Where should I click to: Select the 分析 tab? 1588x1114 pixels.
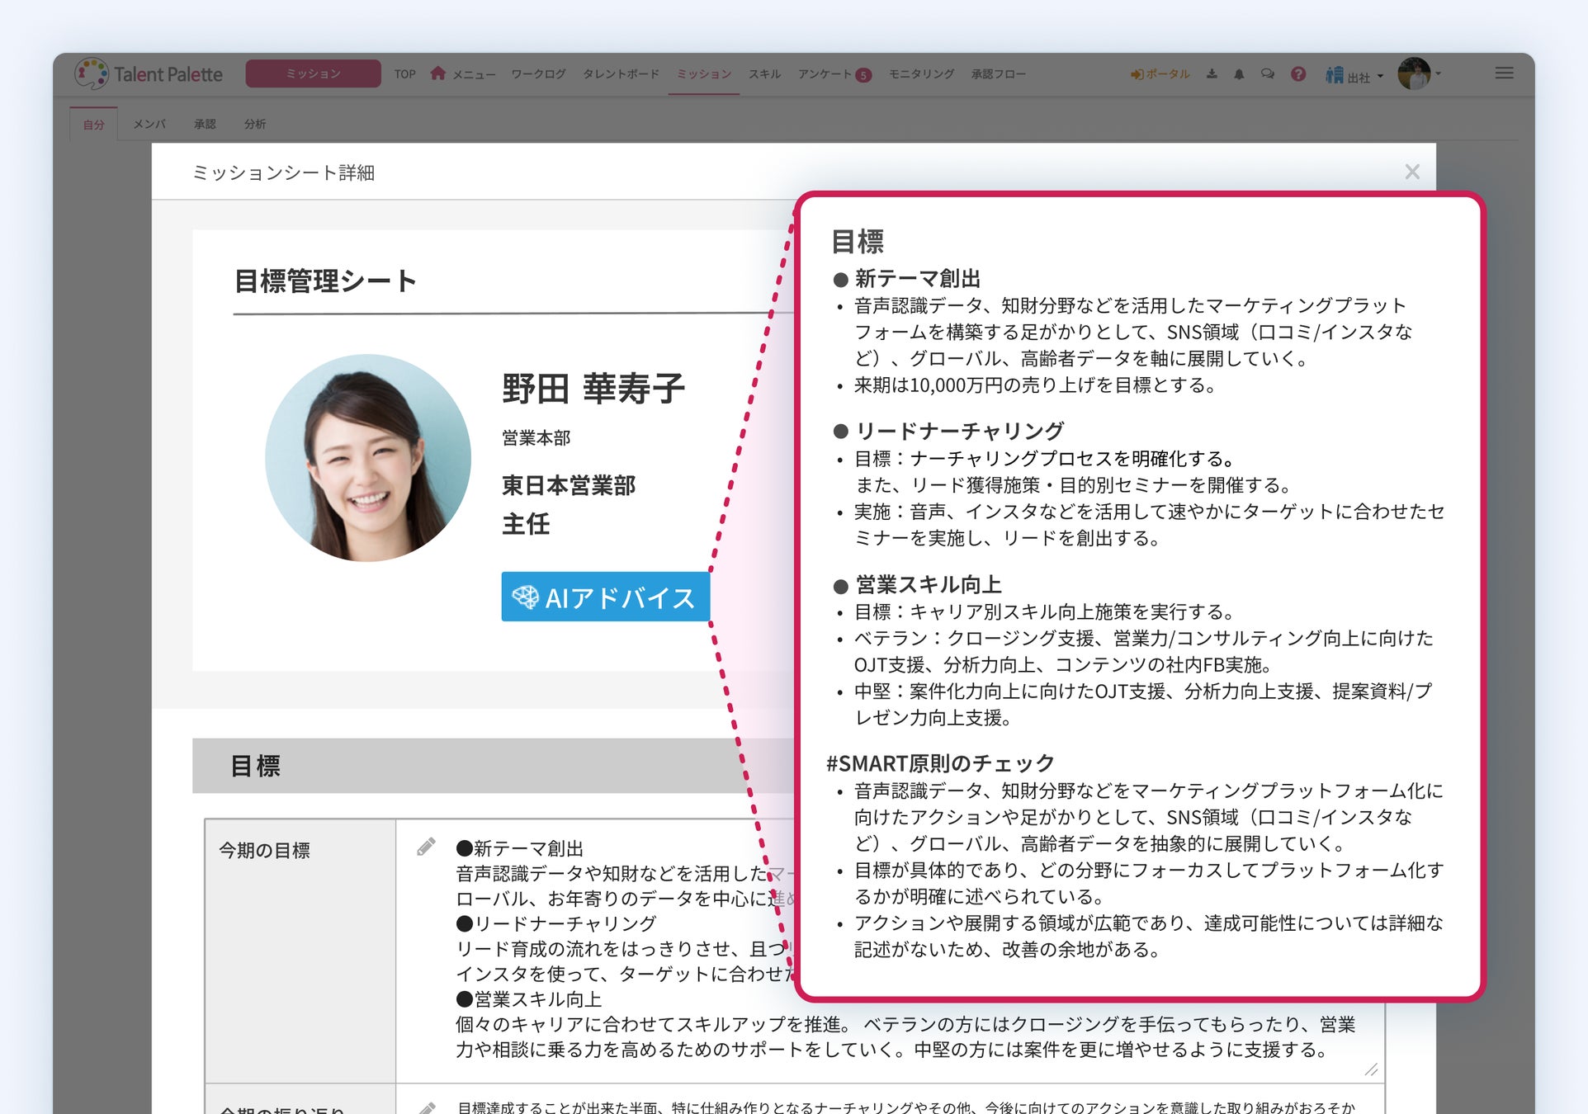pos(254,124)
